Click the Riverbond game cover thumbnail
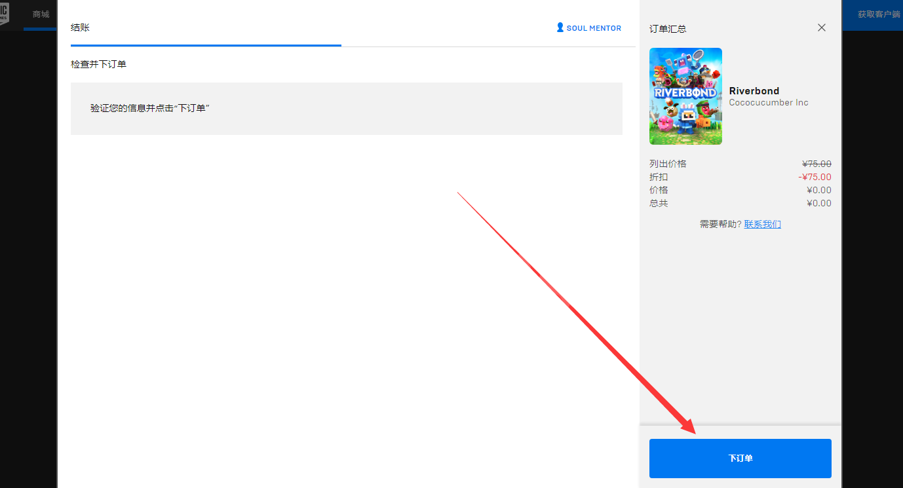 [x=685, y=96]
